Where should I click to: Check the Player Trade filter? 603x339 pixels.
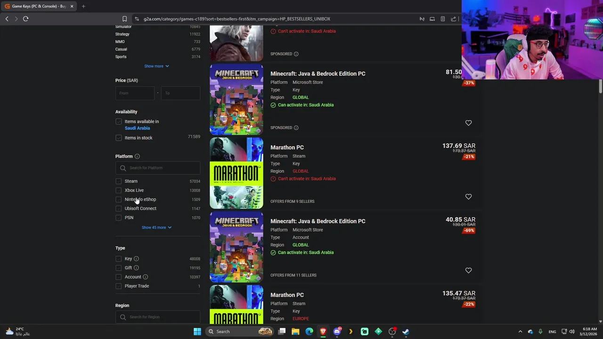119,286
